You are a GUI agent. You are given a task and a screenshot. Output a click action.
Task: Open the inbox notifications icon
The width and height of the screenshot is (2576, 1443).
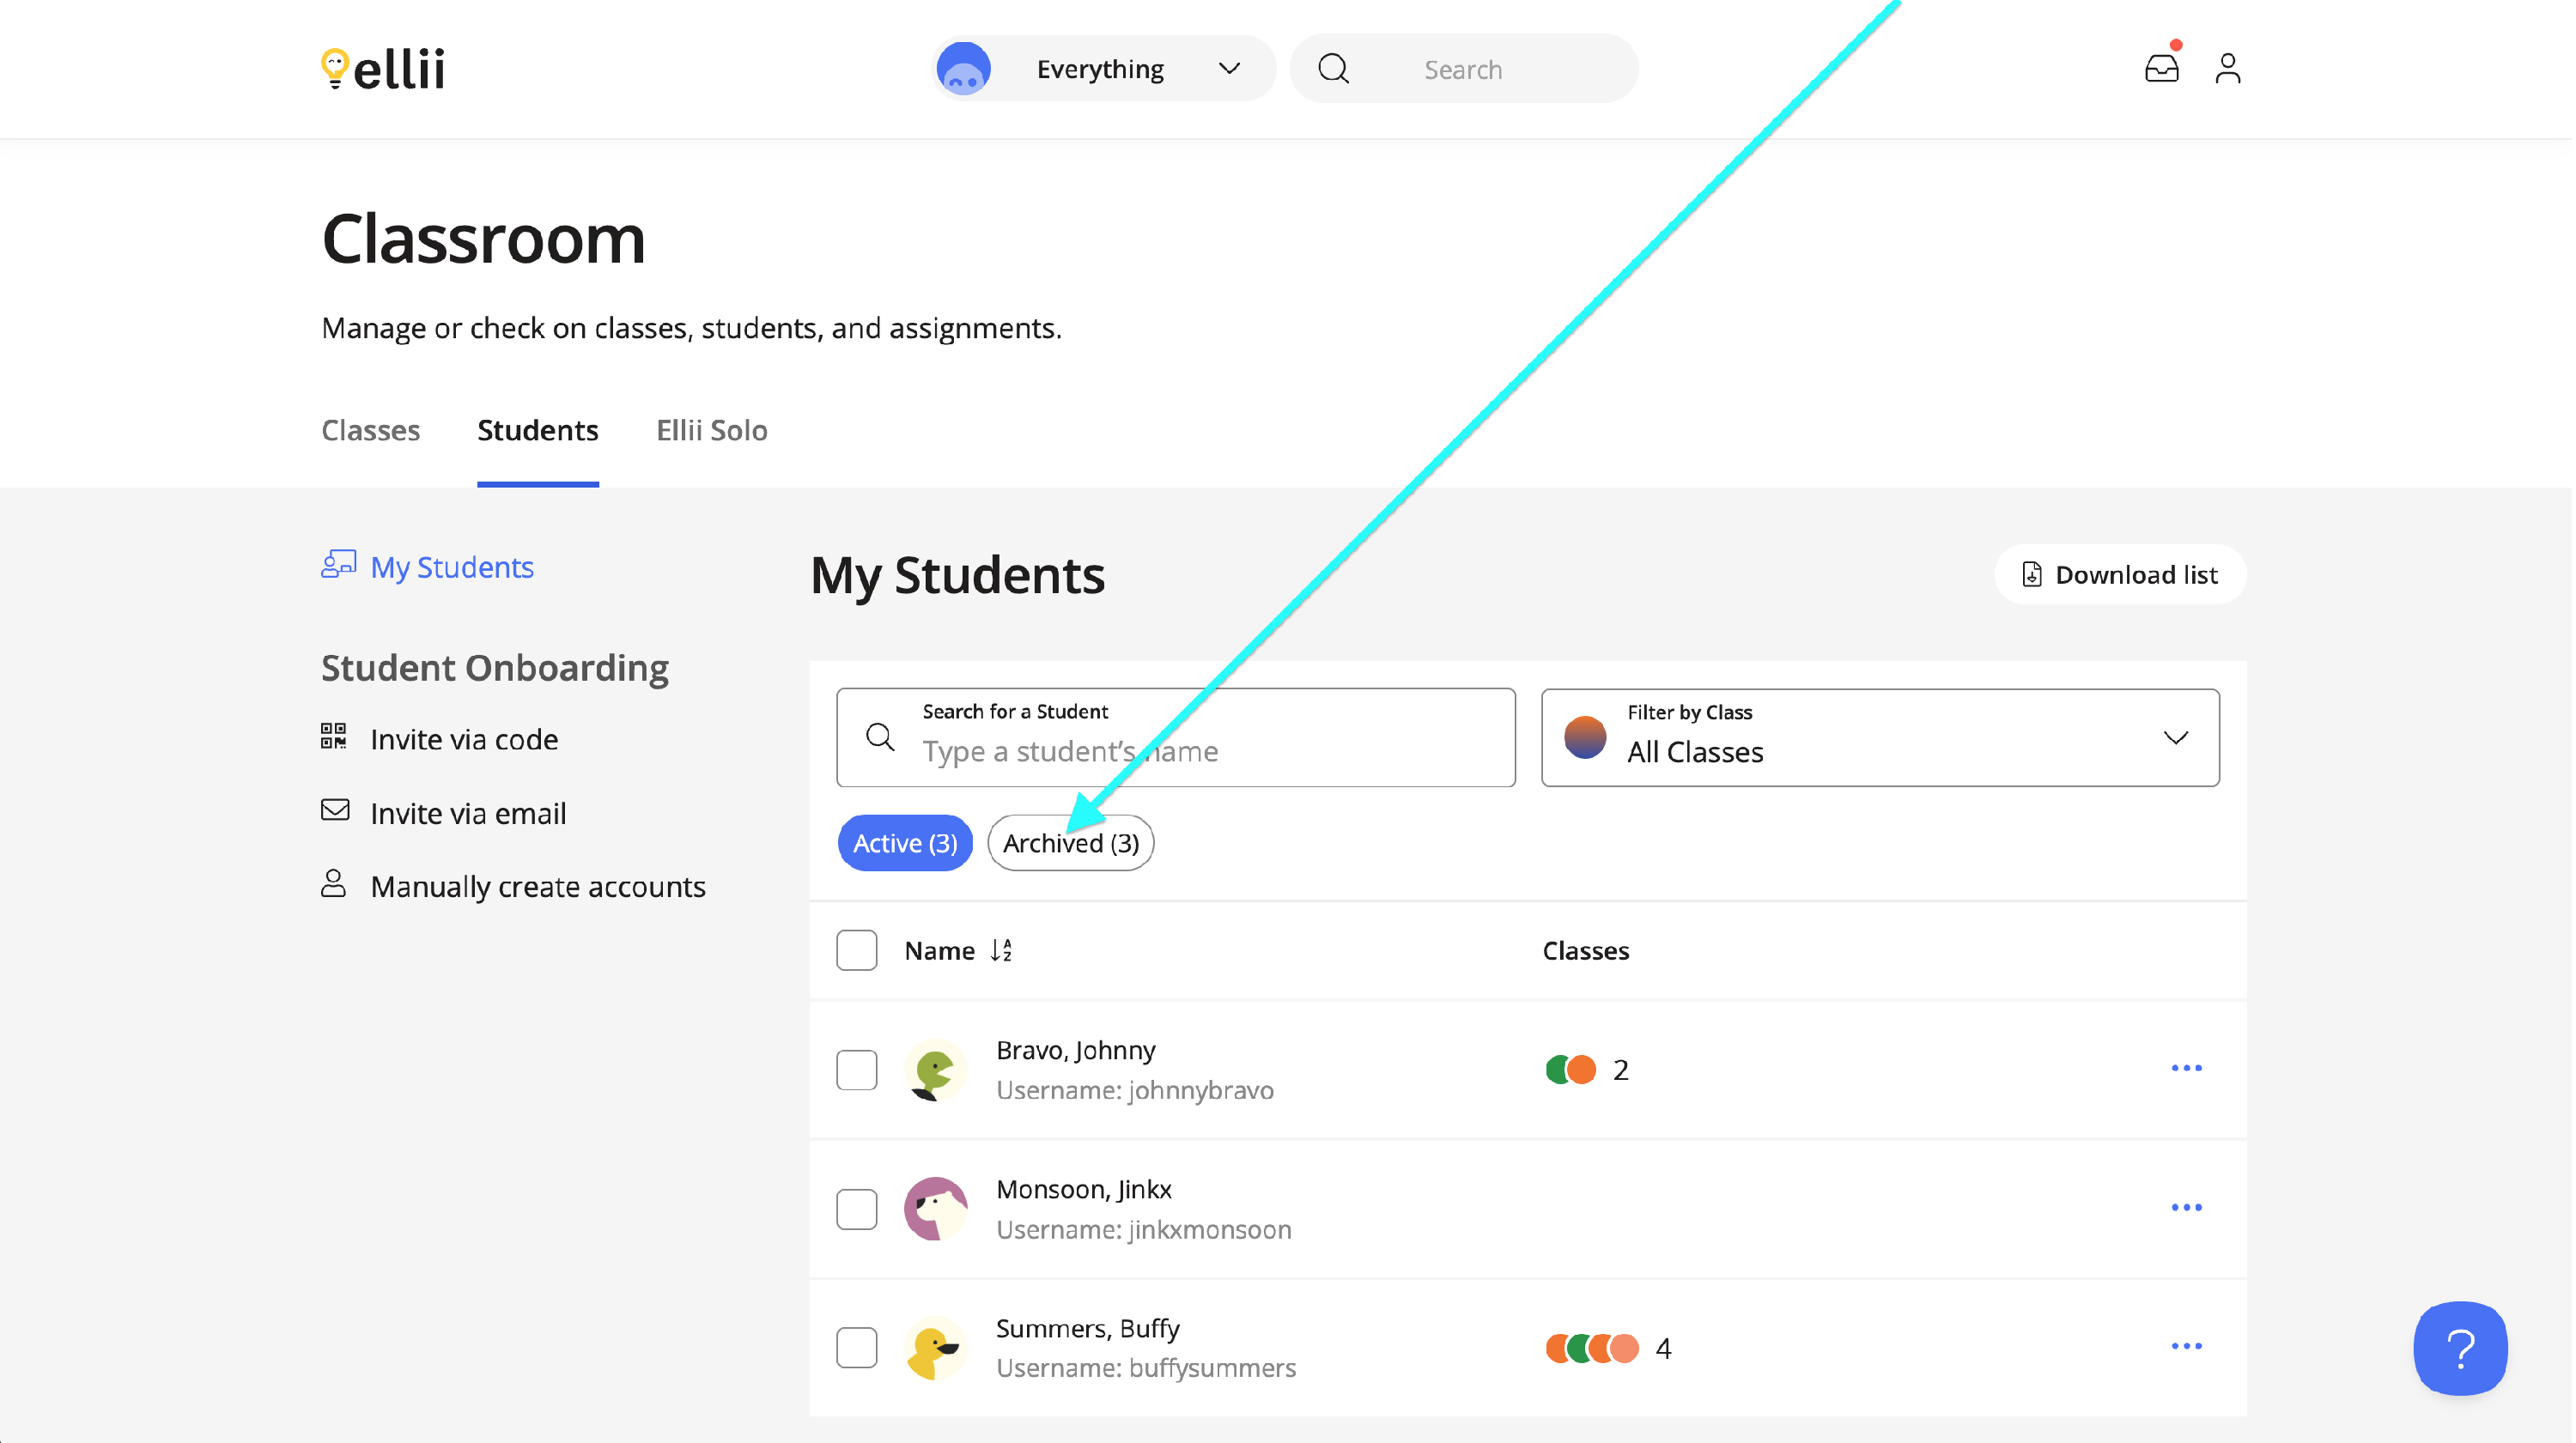coord(2161,68)
